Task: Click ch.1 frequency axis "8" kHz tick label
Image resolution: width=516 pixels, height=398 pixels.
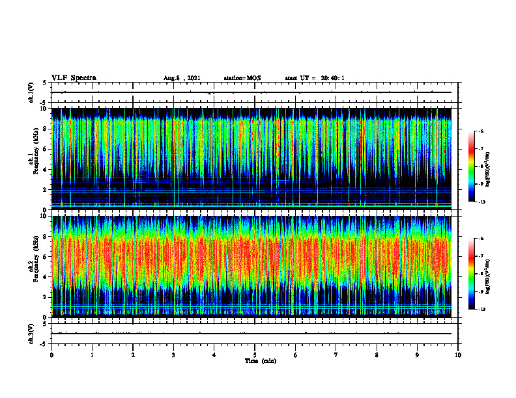Action: tap(46, 129)
